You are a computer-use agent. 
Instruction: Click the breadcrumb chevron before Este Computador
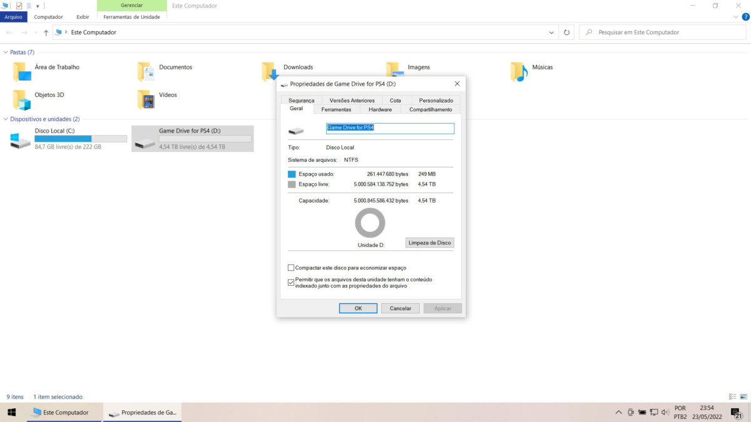pos(66,32)
